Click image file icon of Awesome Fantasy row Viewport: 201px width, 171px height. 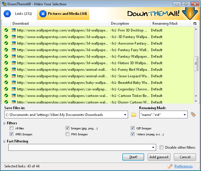14,43
